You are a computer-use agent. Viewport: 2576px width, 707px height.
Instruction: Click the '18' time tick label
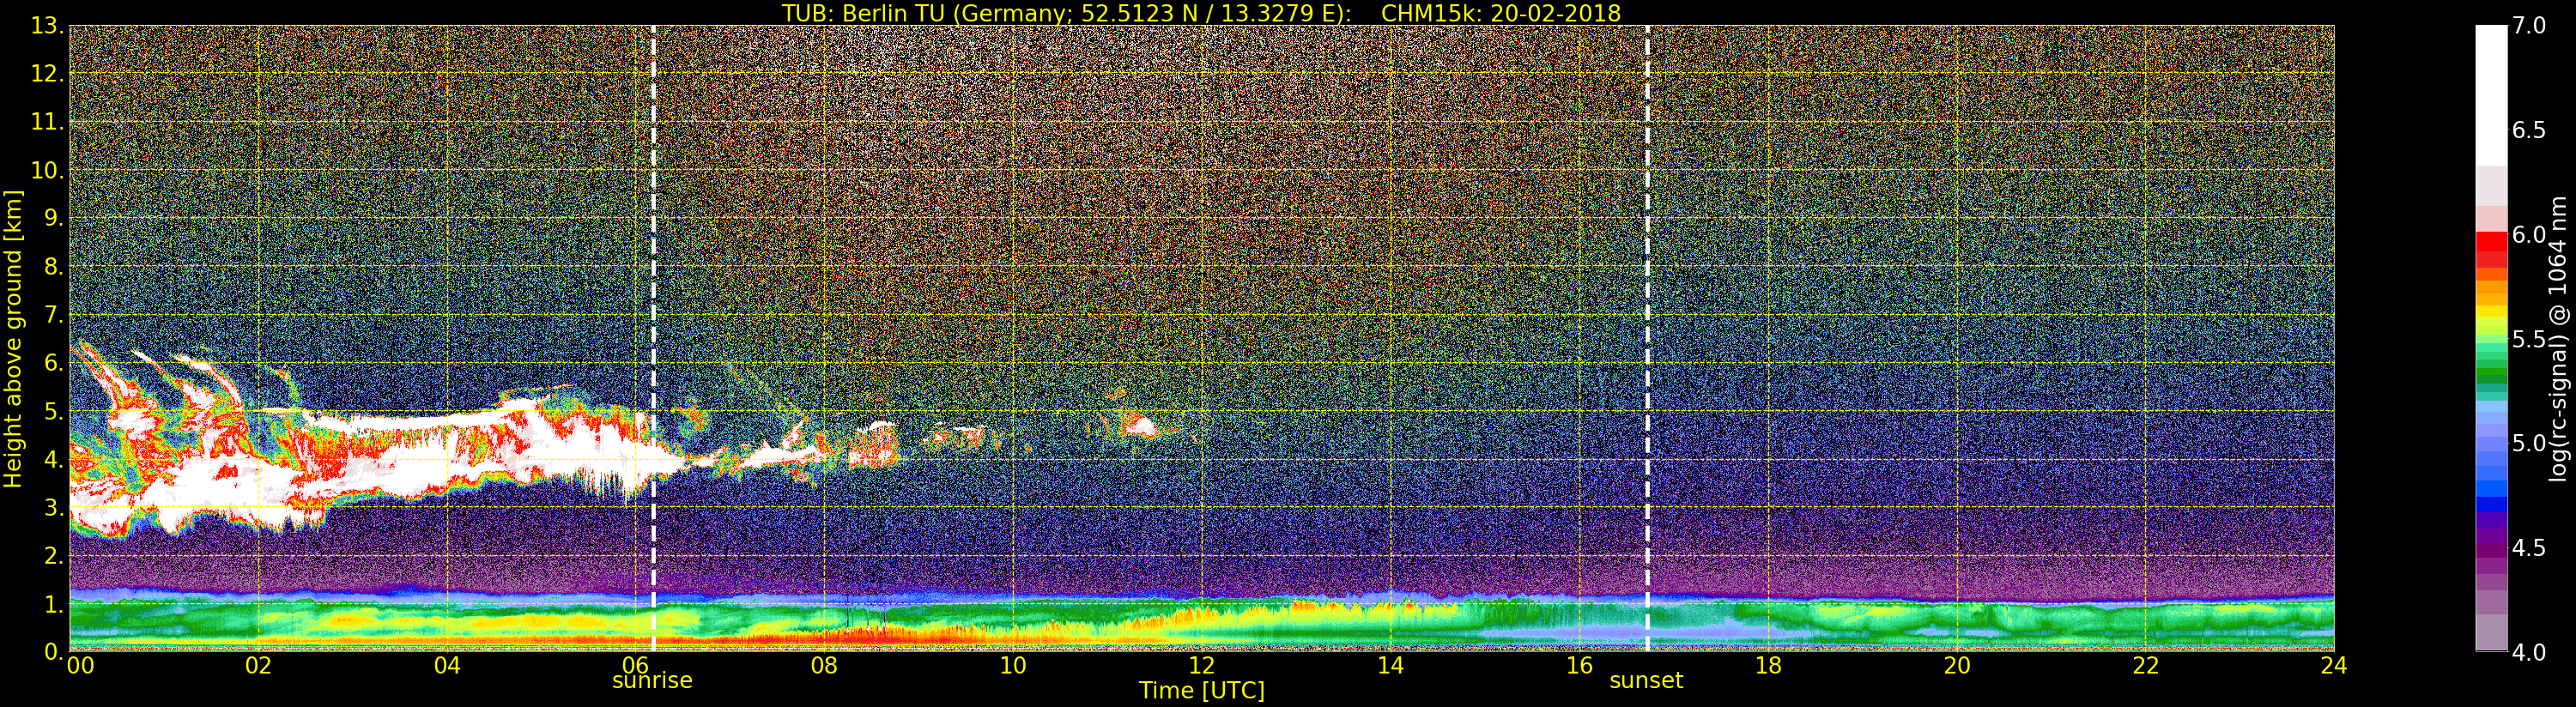click(x=1768, y=665)
